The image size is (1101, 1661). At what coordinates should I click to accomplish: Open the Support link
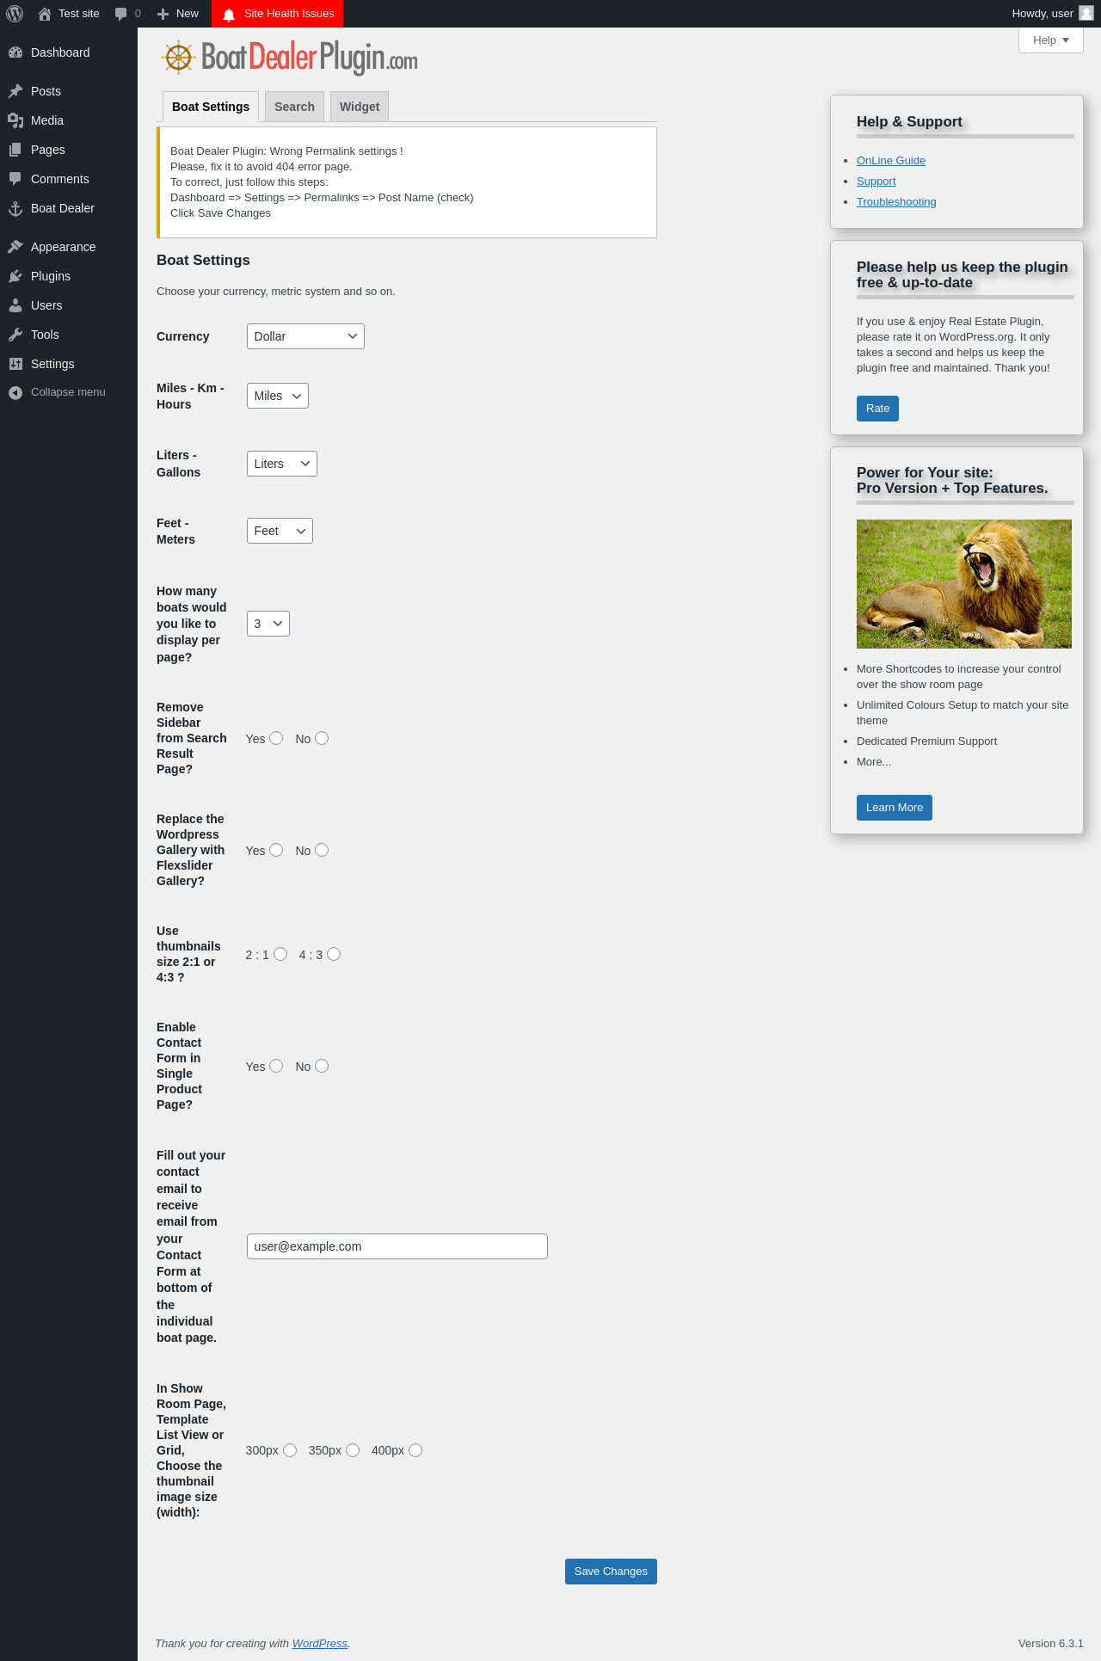876,181
